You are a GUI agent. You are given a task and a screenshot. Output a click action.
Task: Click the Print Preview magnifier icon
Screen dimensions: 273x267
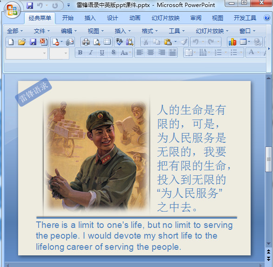click(97, 42)
